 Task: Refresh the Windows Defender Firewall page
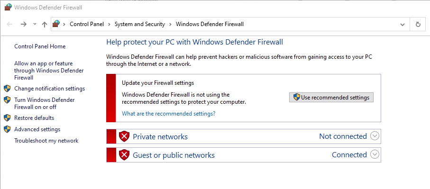(x=418, y=24)
